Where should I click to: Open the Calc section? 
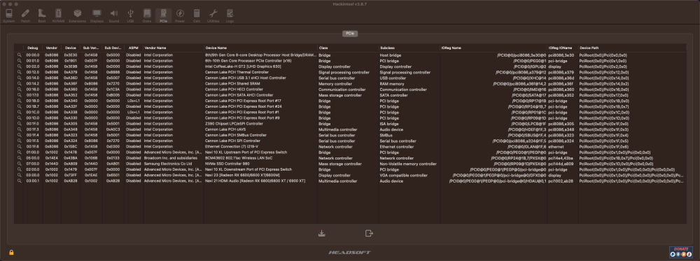coord(197,15)
